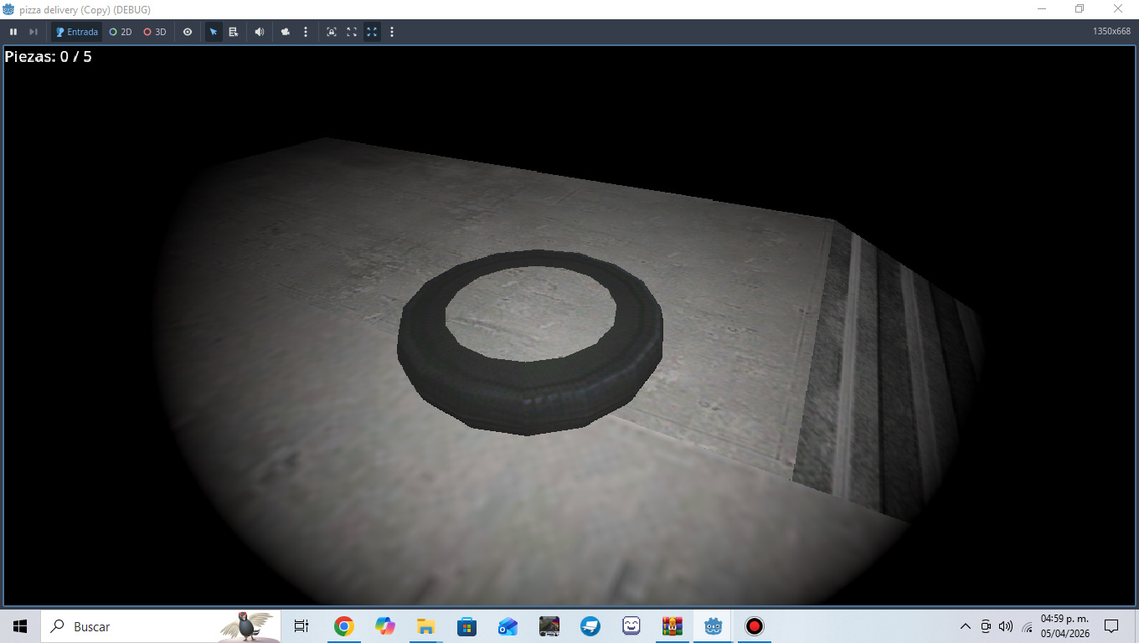
Task: Click the next frame step button
Action: (33, 32)
